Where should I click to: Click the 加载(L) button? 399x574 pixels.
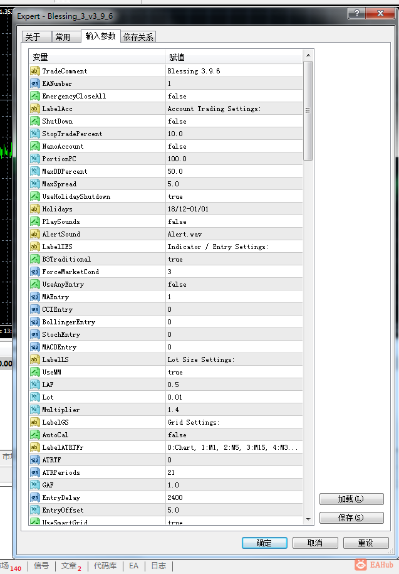pyautogui.click(x=351, y=499)
